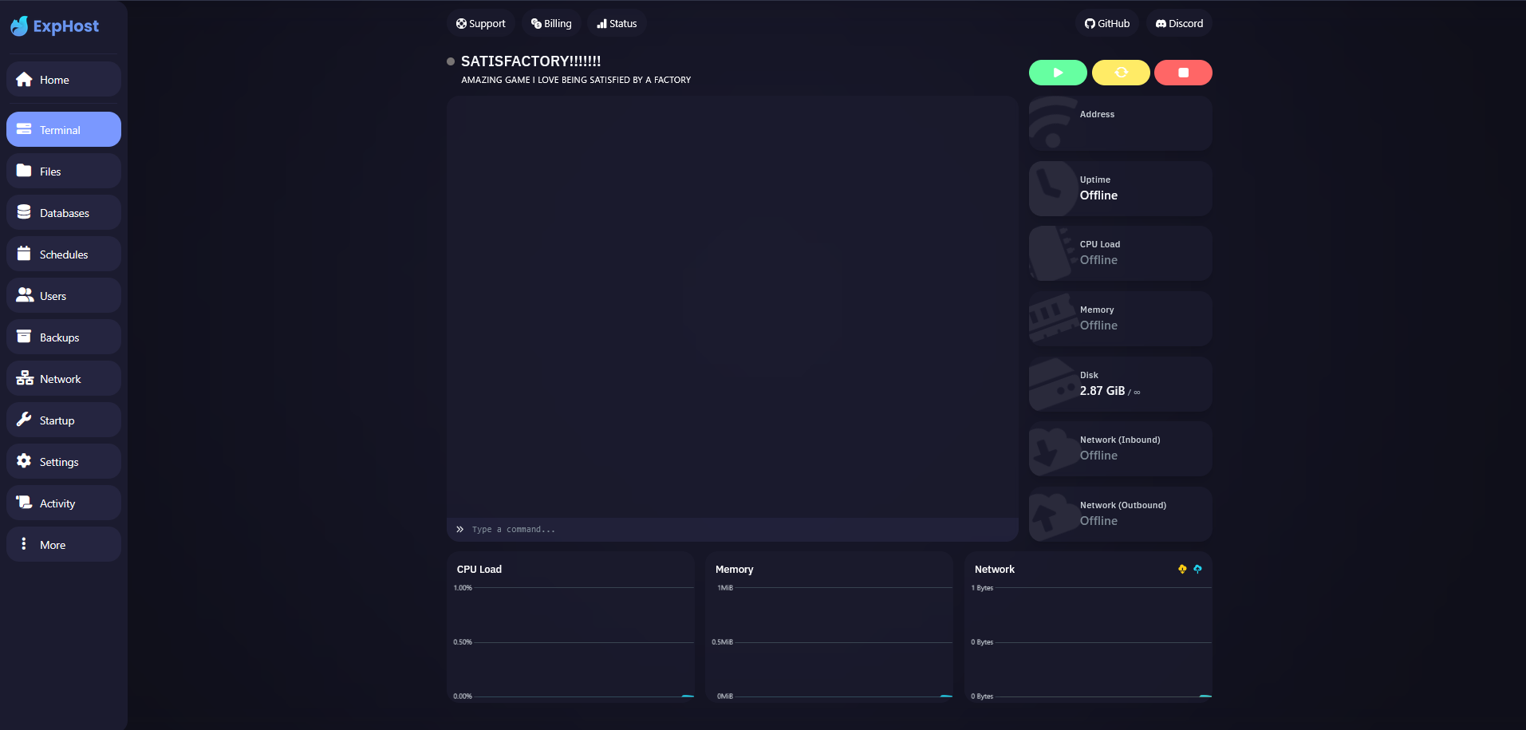Open the Status page link
The height and width of the screenshot is (730, 1526).
tap(617, 23)
